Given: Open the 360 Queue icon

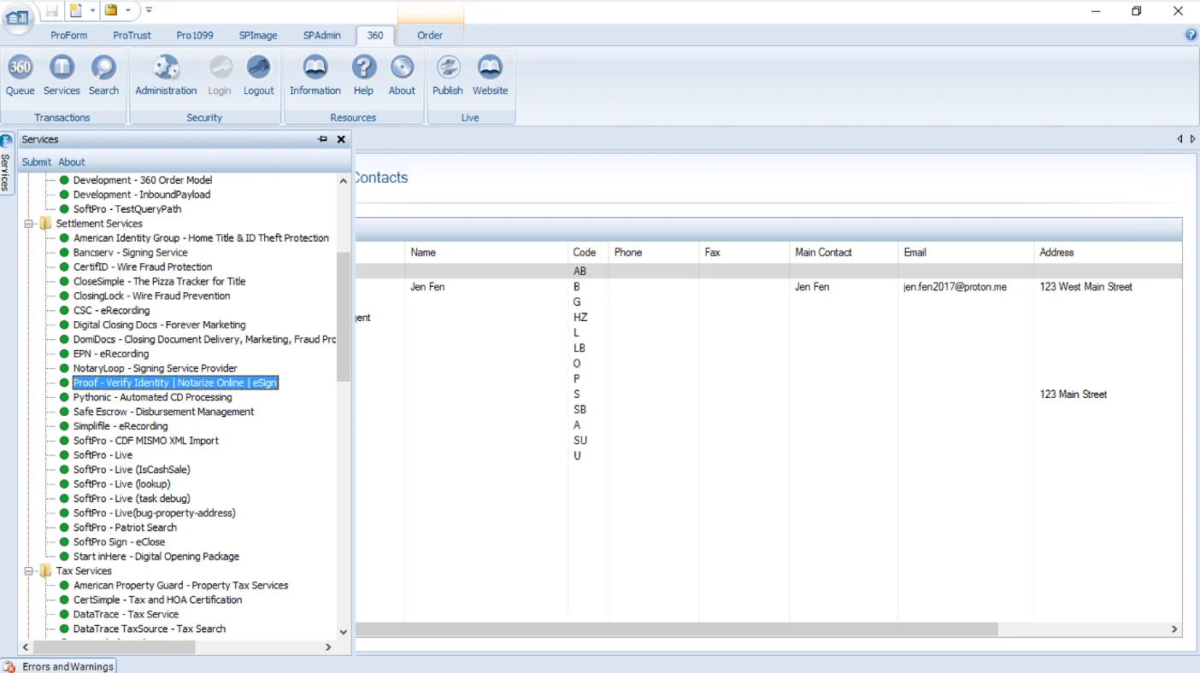Looking at the screenshot, I should (21, 75).
